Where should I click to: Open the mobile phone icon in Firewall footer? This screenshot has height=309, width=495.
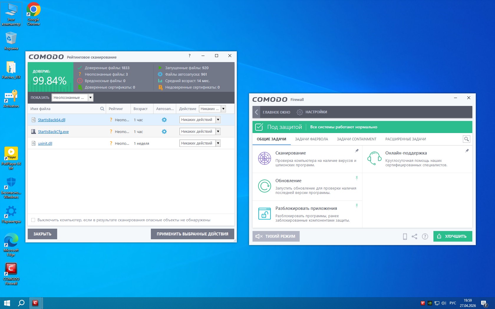pyautogui.click(x=405, y=236)
